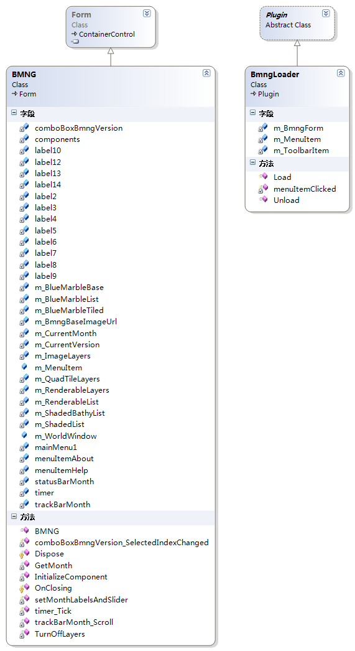Click the method icon beside Unload
The width and height of the screenshot is (355, 651).
coord(264,200)
